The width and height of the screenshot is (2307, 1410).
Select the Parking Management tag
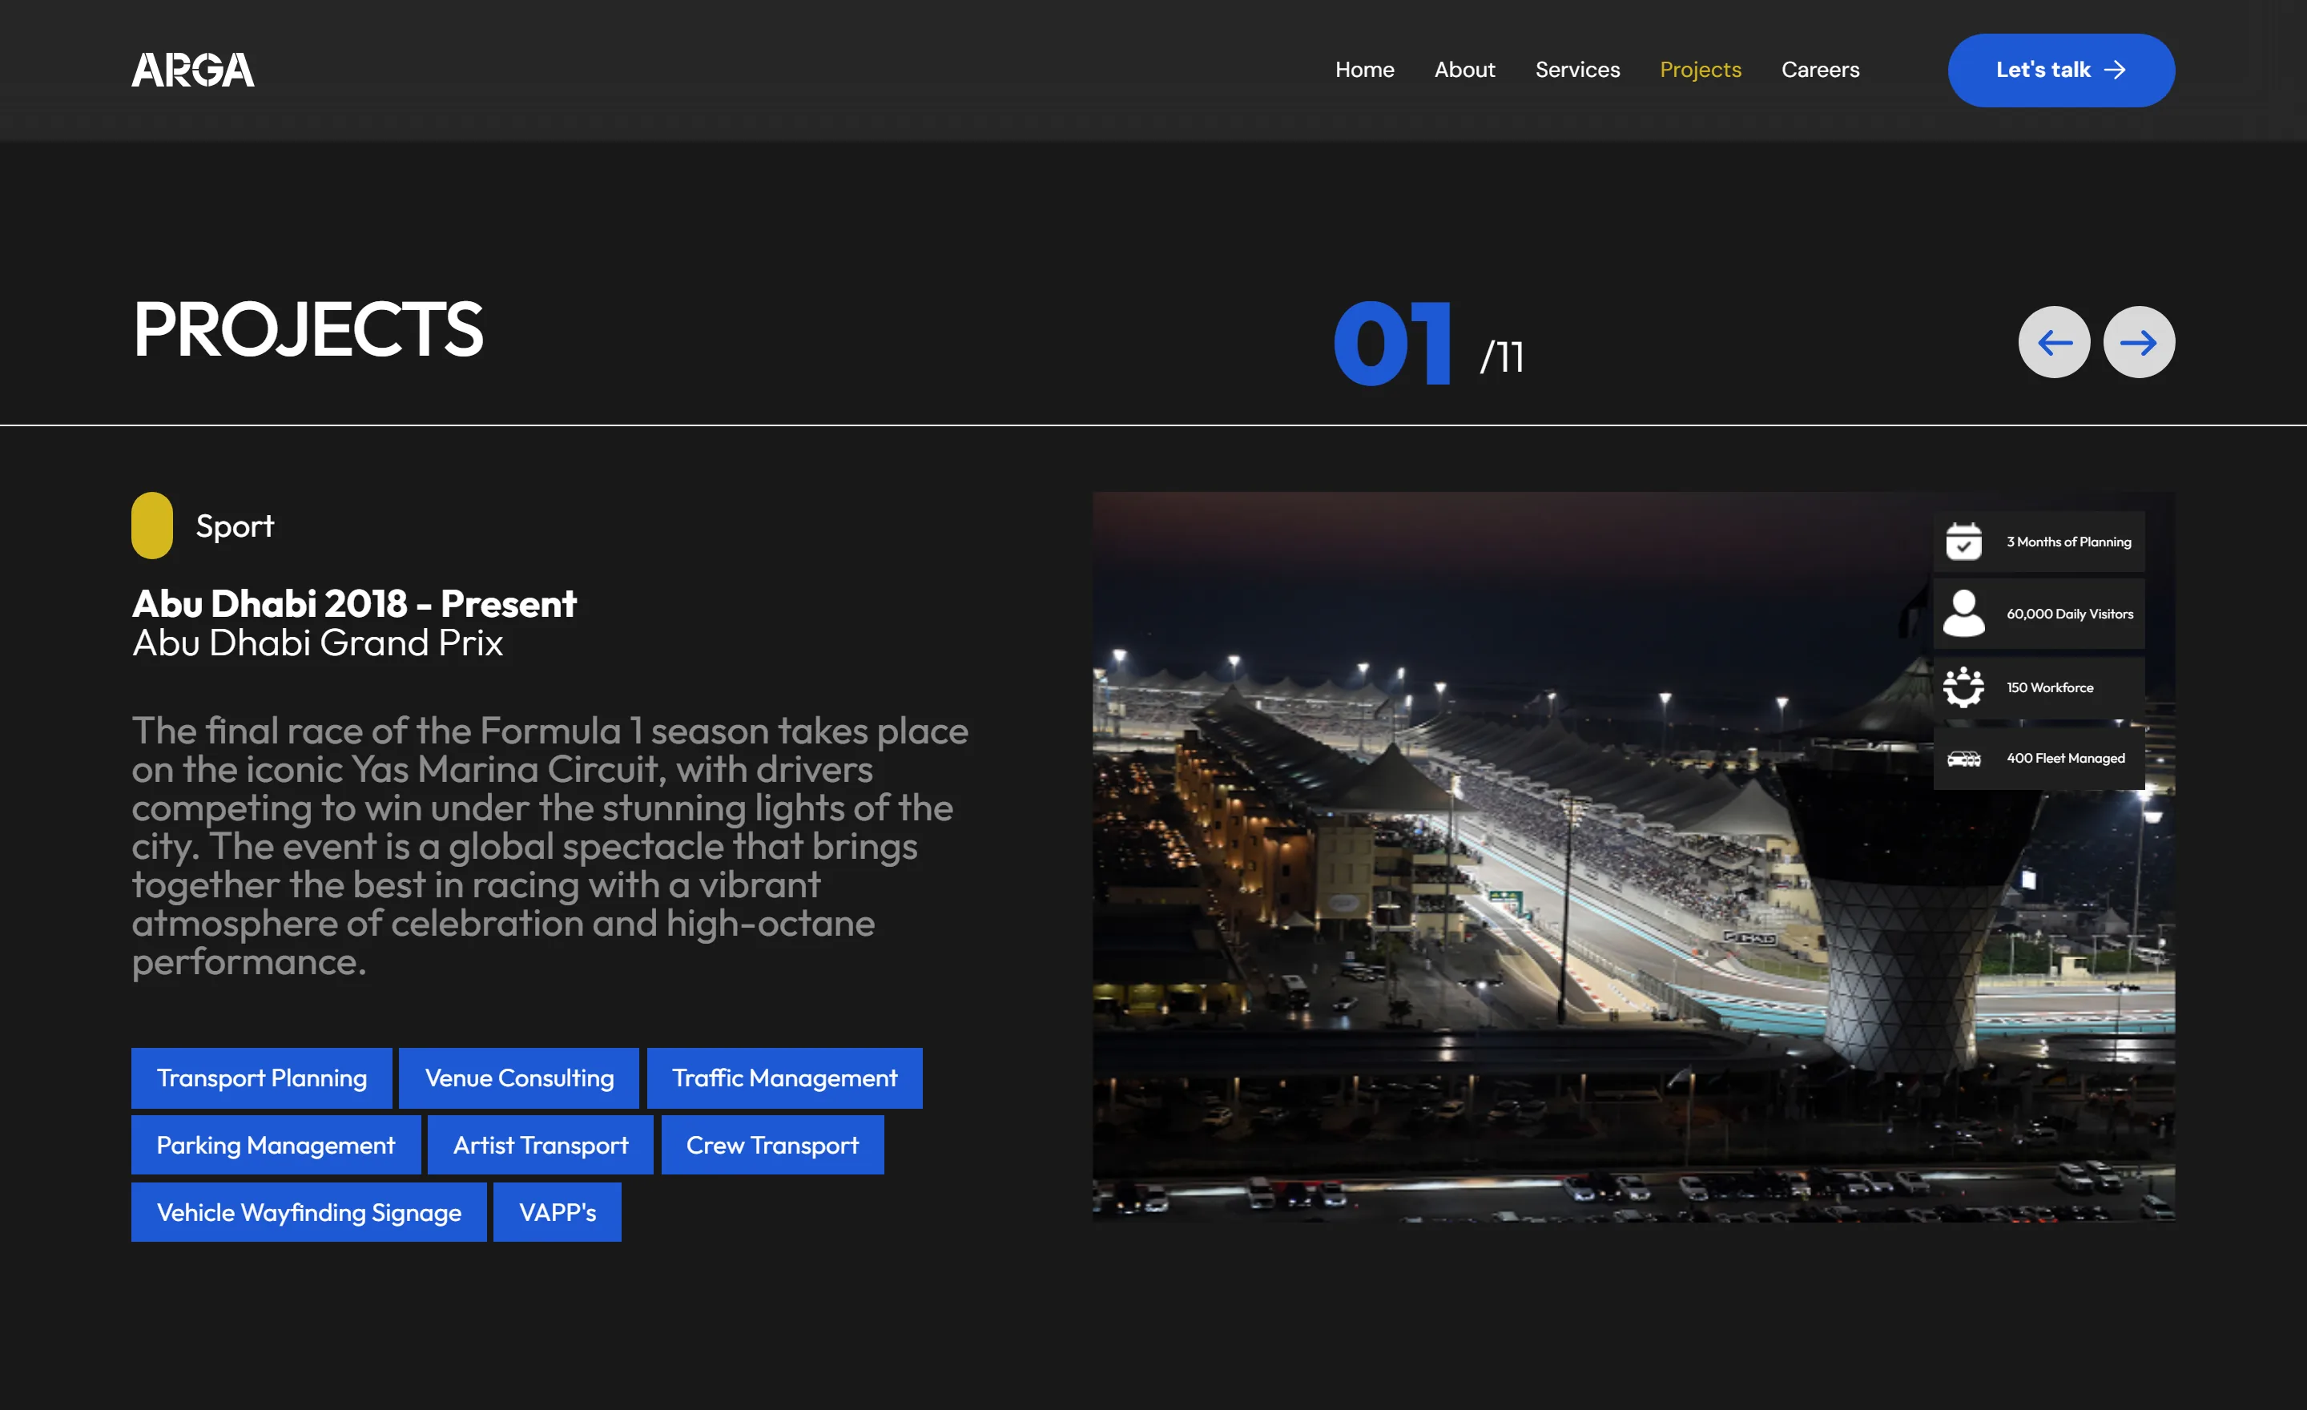[276, 1145]
